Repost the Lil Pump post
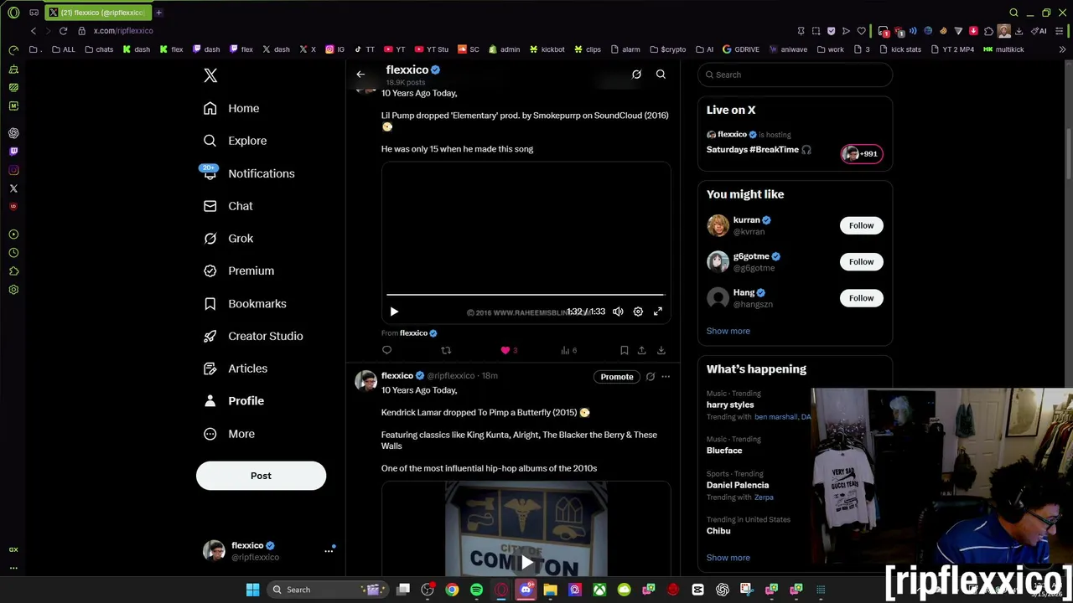Image resolution: width=1073 pixels, height=603 pixels. [x=446, y=350]
